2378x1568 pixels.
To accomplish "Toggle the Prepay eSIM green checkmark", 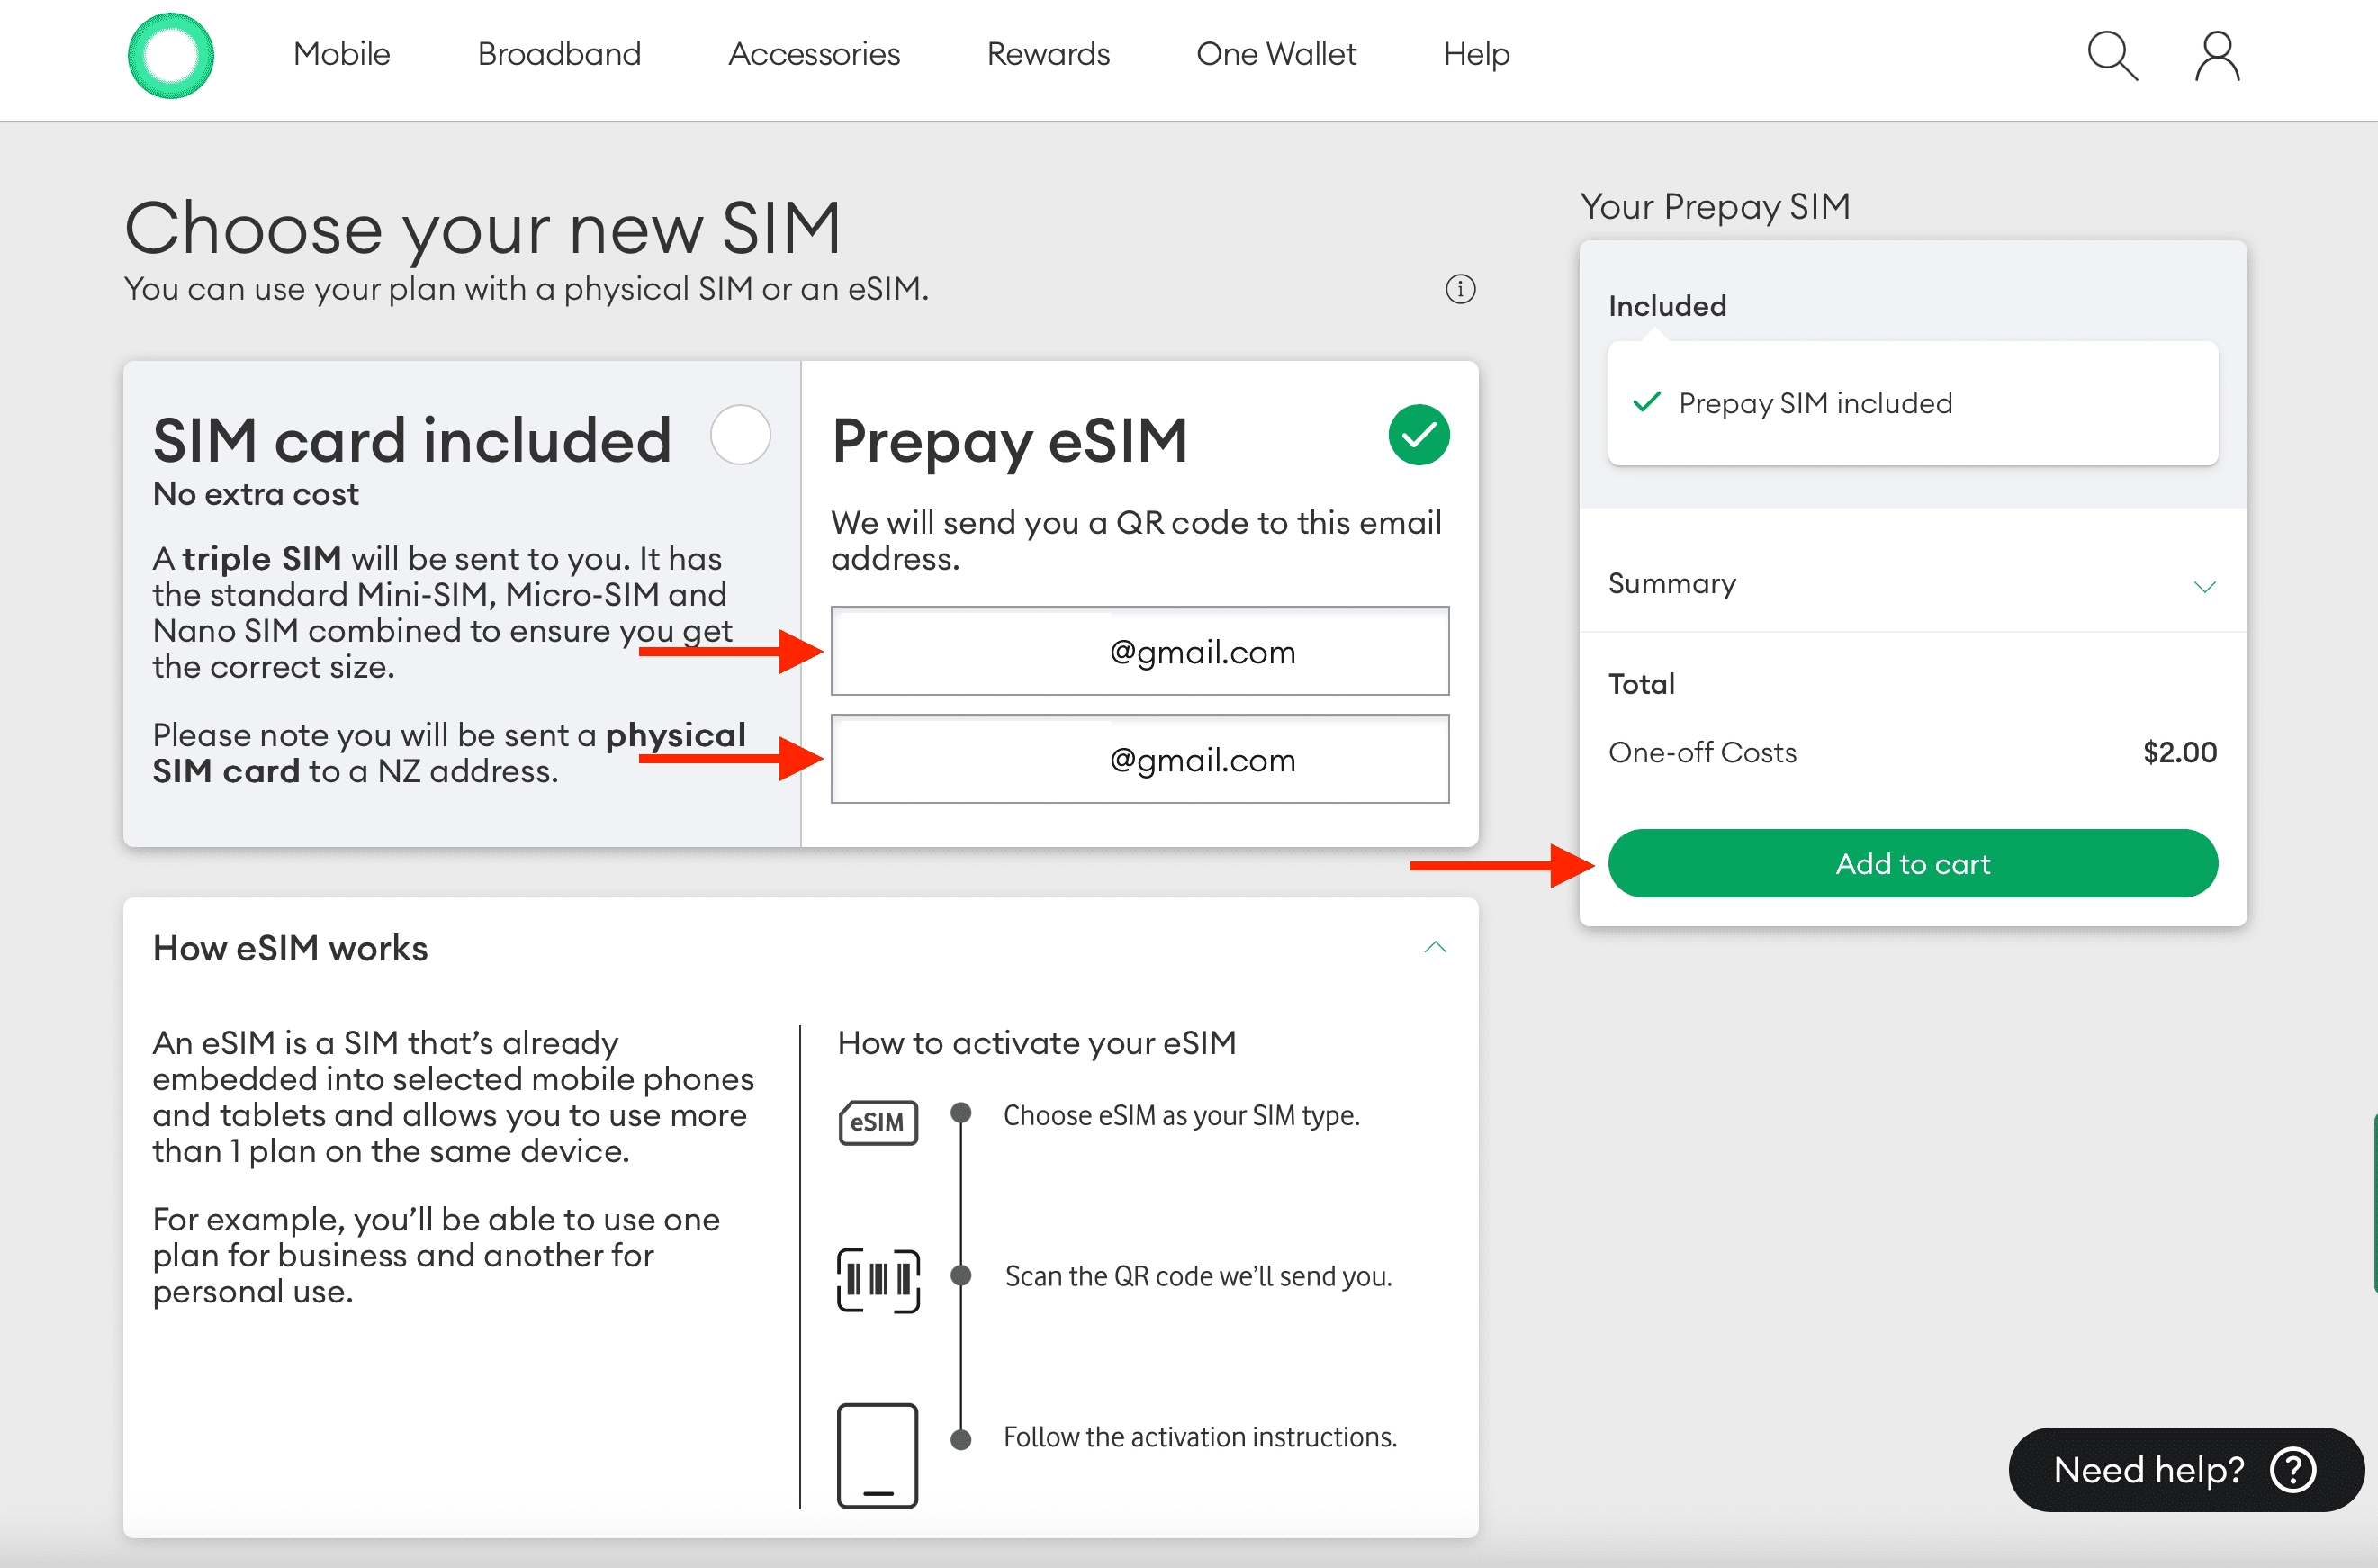I will [x=1418, y=435].
